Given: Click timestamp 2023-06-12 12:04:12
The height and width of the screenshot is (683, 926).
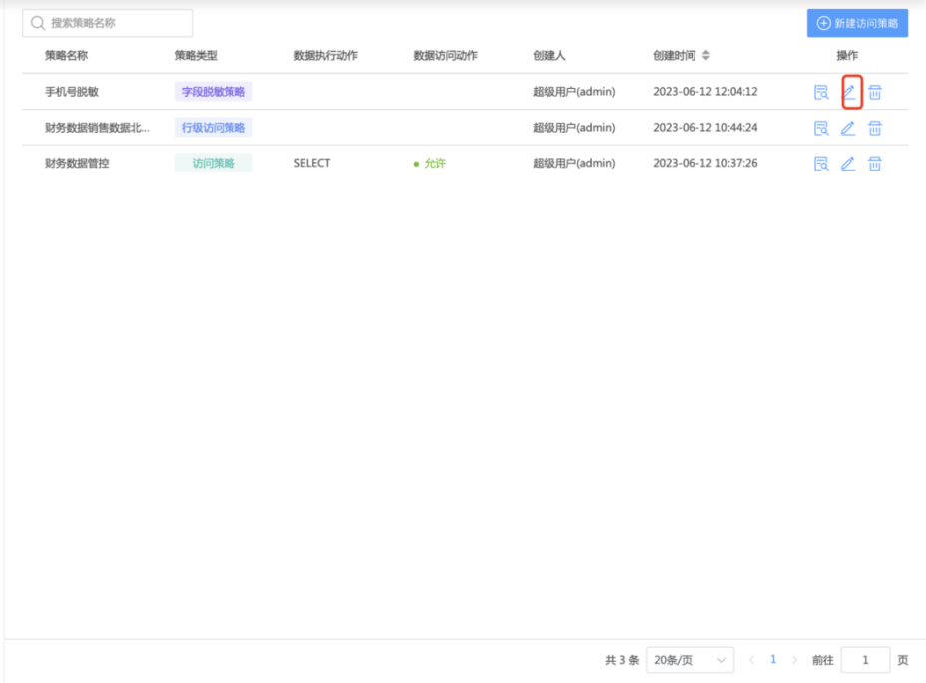Looking at the screenshot, I should pyautogui.click(x=705, y=92).
